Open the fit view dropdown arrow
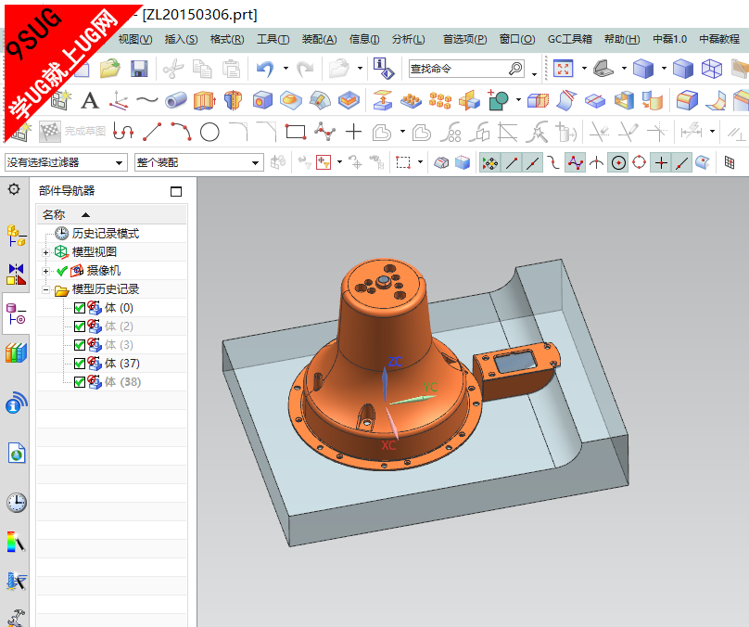 584,69
